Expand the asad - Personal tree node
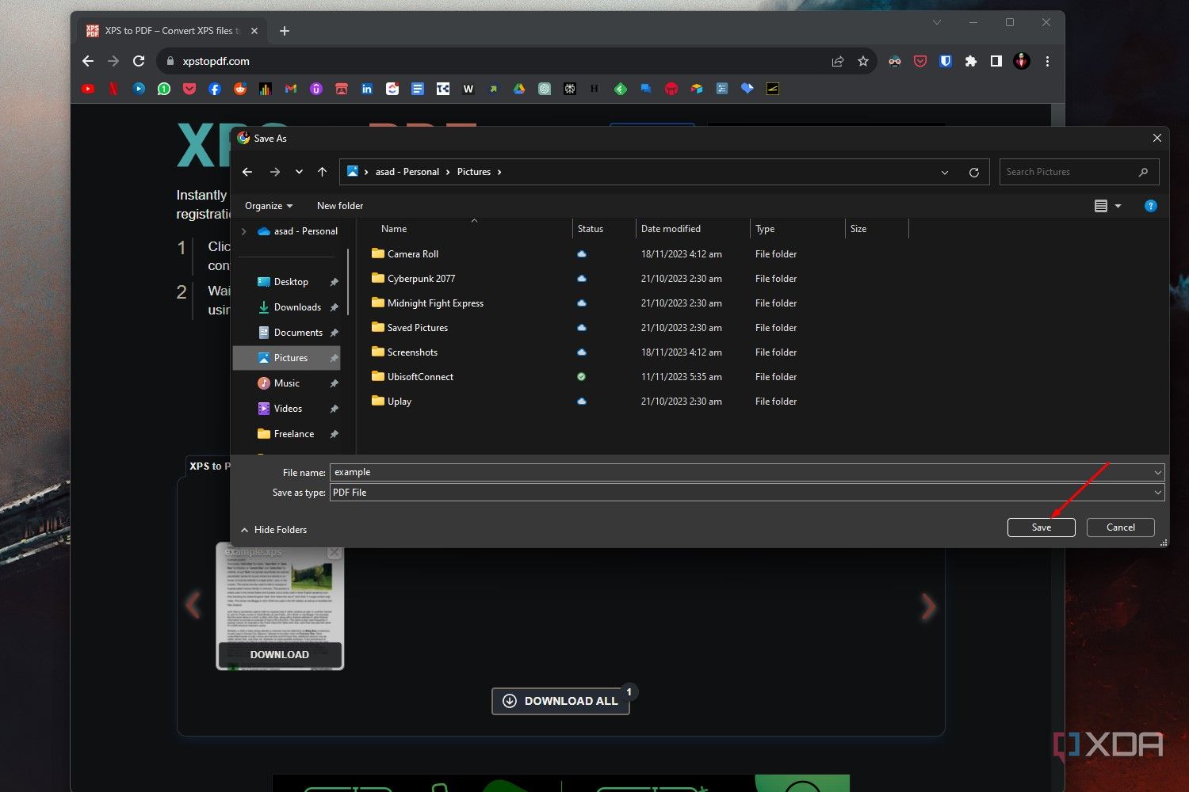The width and height of the screenshot is (1189, 792). pos(244,231)
